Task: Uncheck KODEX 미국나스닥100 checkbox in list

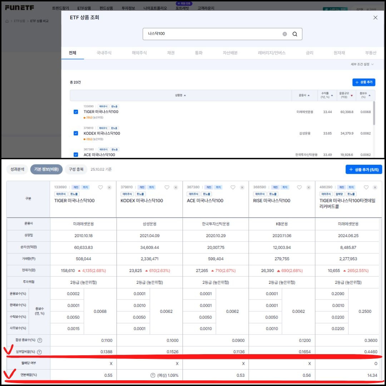Action: [x=76, y=133]
